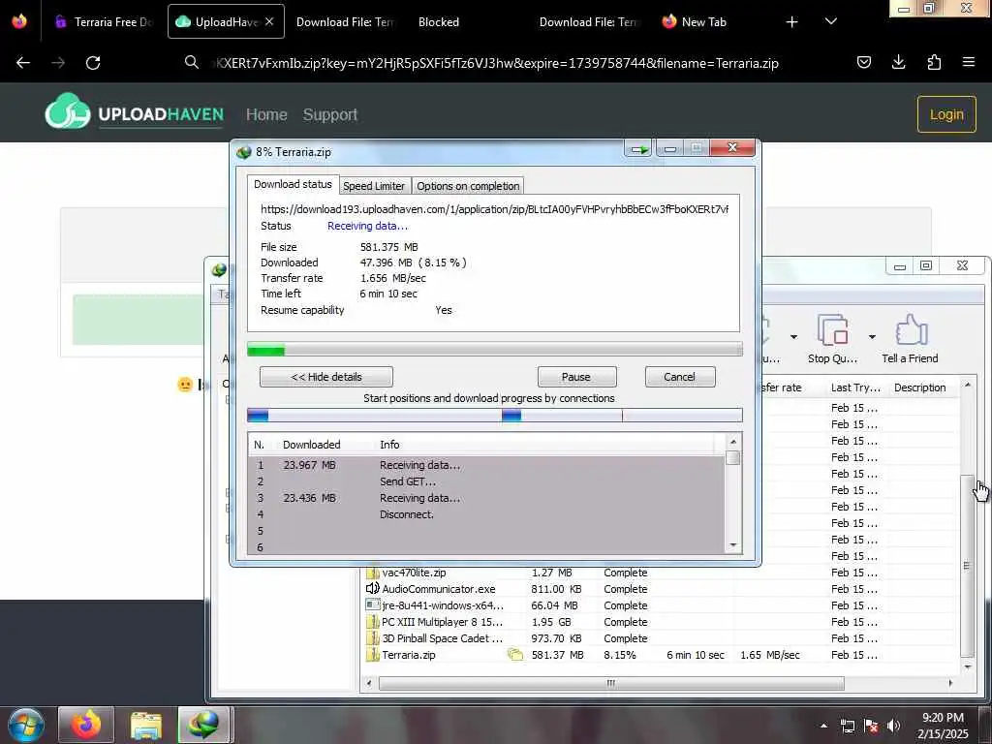Viewport: 992px width, 744px height.
Task: Open the dropdown arrow left of Stop Queue icon
Action: [x=793, y=336]
